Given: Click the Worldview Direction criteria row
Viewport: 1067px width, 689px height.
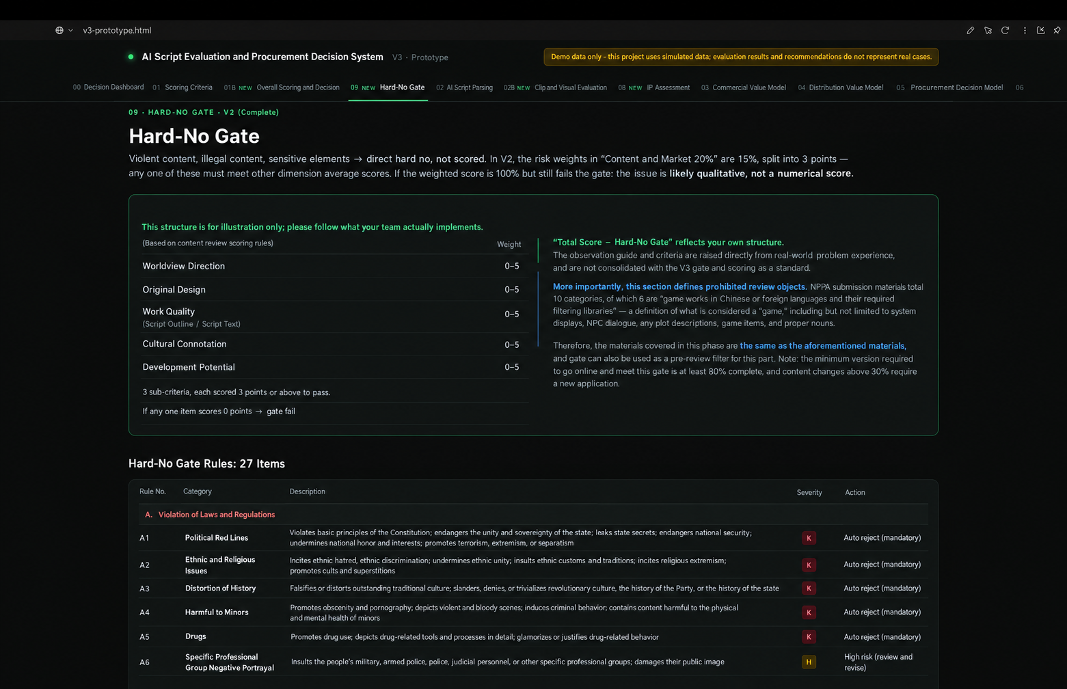Looking at the screenshot, I should (x=335, y=266).
